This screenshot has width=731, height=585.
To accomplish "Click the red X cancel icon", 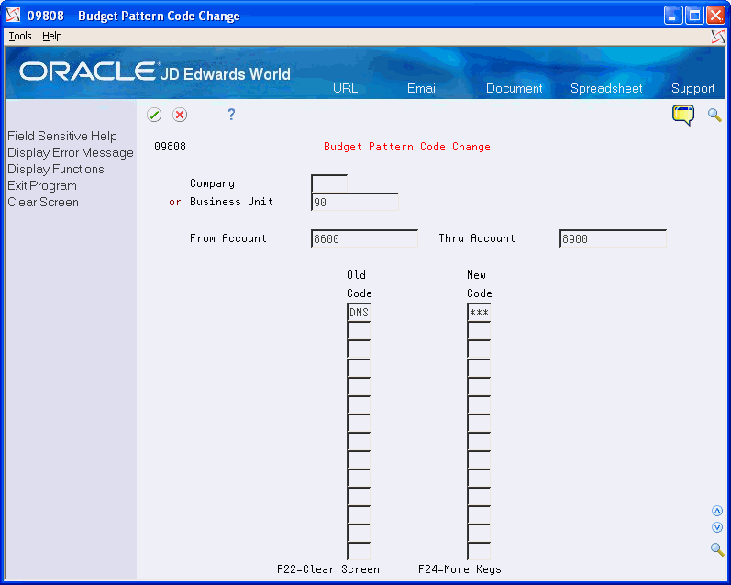I will click(x=180, y=115).
